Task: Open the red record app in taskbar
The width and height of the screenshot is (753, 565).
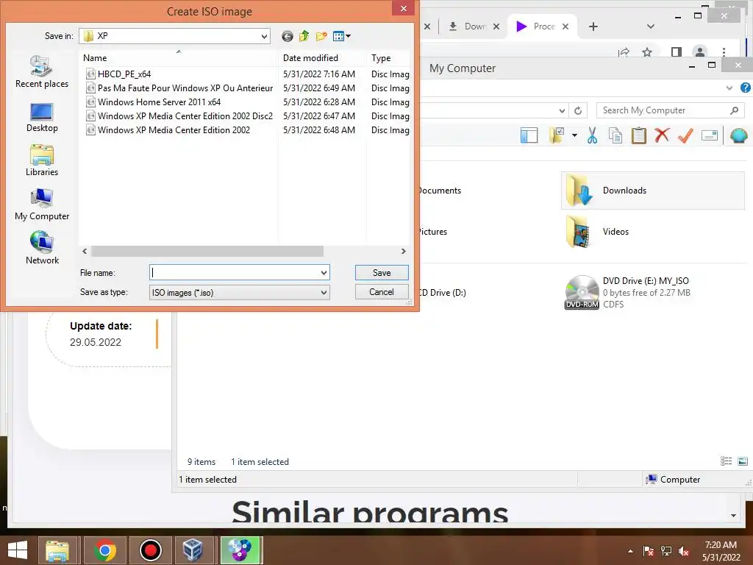Action: (x=150, y=550)
